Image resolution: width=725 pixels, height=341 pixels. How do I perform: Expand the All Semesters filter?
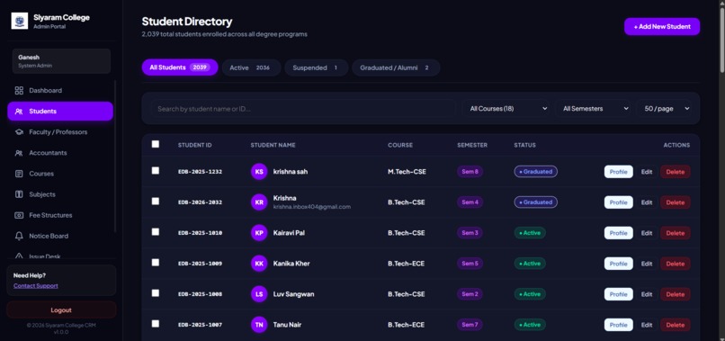coord(595,109)
